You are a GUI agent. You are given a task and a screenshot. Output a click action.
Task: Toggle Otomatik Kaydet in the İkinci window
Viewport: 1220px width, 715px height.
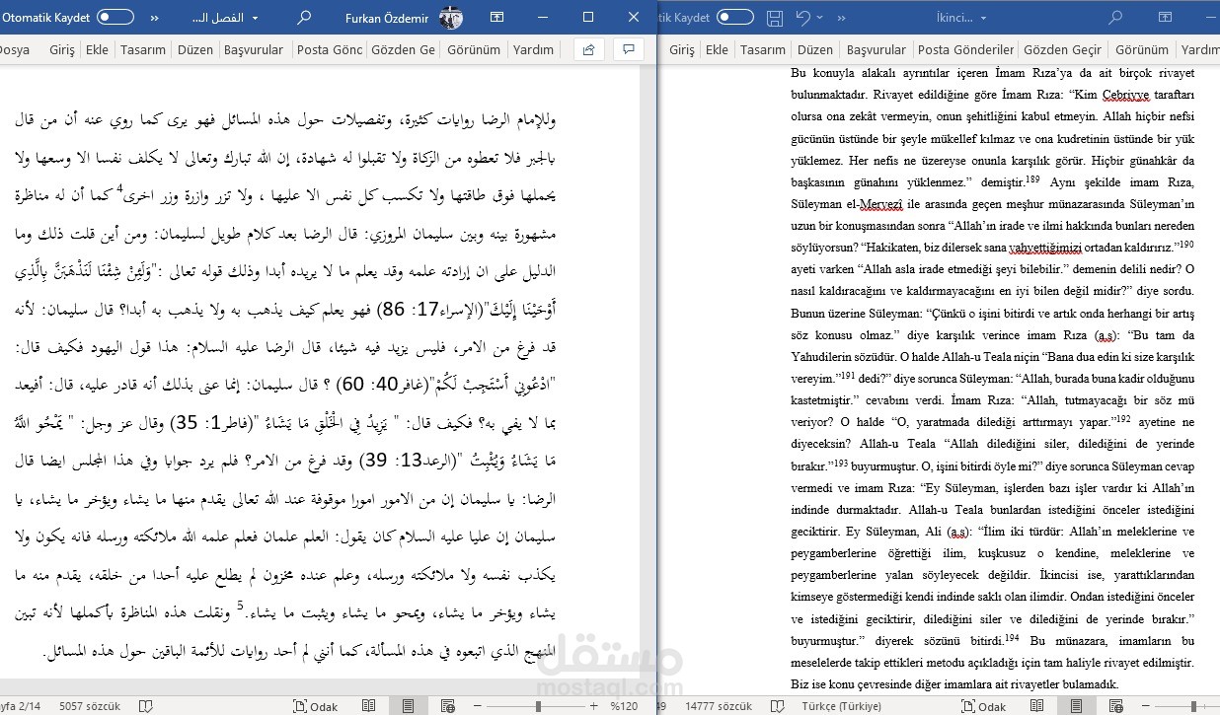click(736, 17)
